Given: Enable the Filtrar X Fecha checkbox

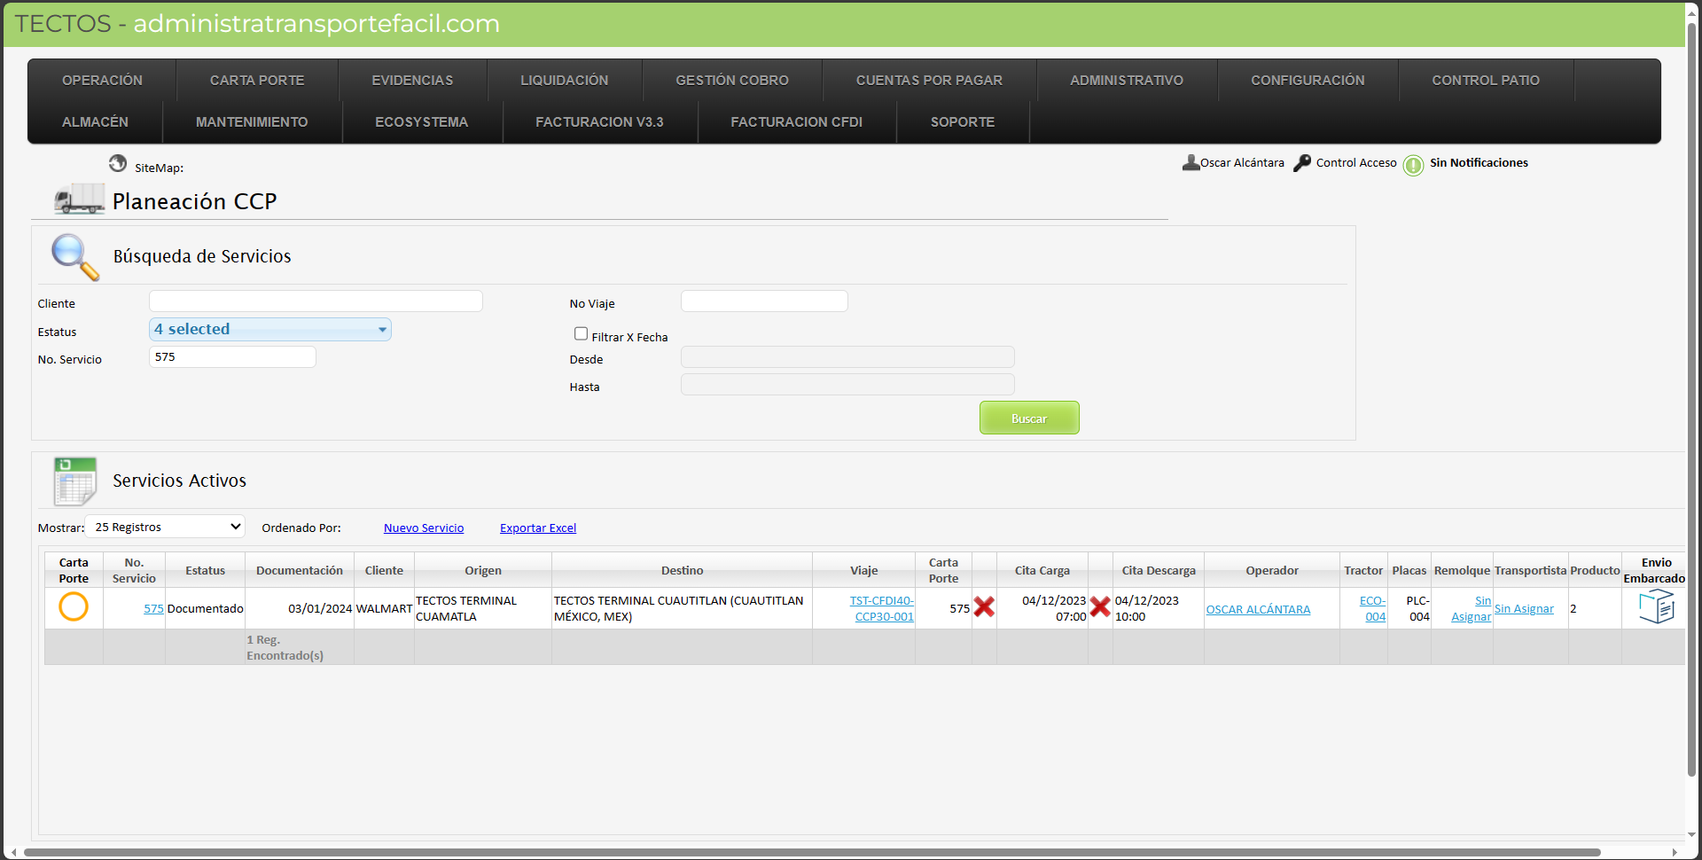Looking at the screenshot, I should 582,334.
